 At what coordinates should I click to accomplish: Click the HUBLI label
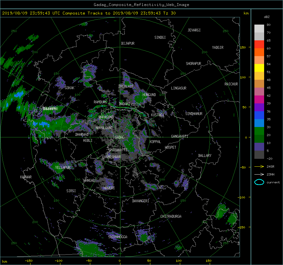(x=87, y=141)
